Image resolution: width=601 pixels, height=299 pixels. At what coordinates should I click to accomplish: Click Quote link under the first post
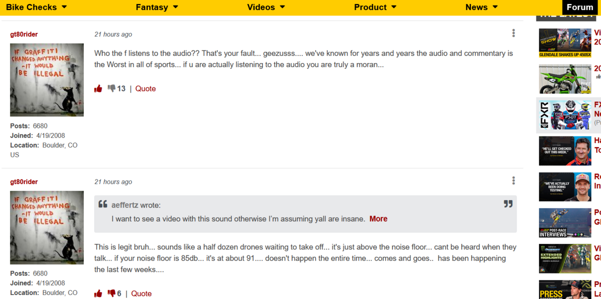[145, 88]
